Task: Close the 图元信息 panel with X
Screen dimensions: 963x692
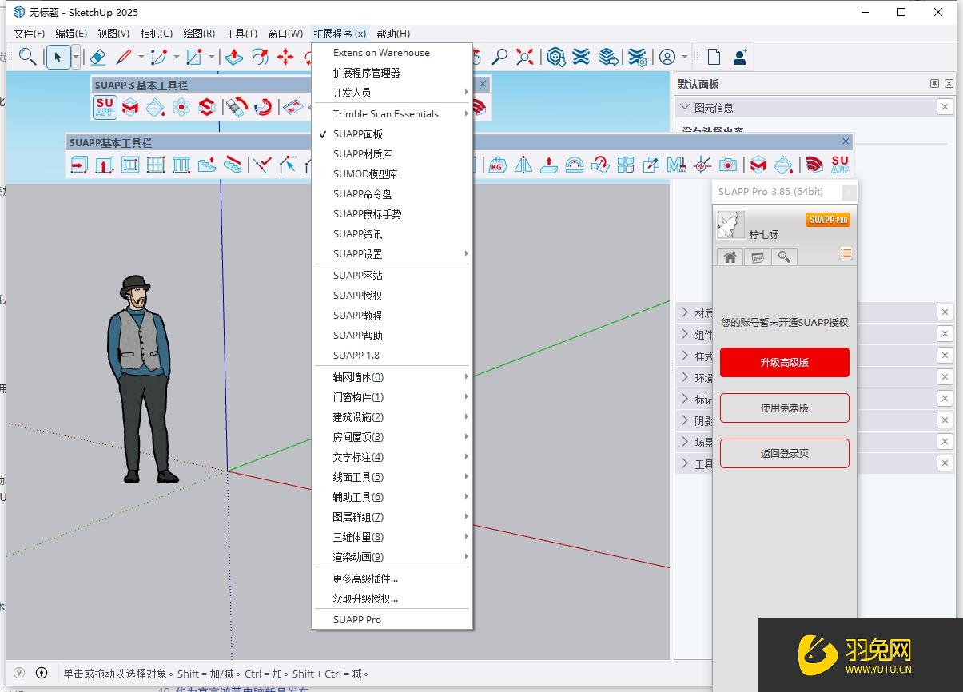Action: (x=945, y=107)
